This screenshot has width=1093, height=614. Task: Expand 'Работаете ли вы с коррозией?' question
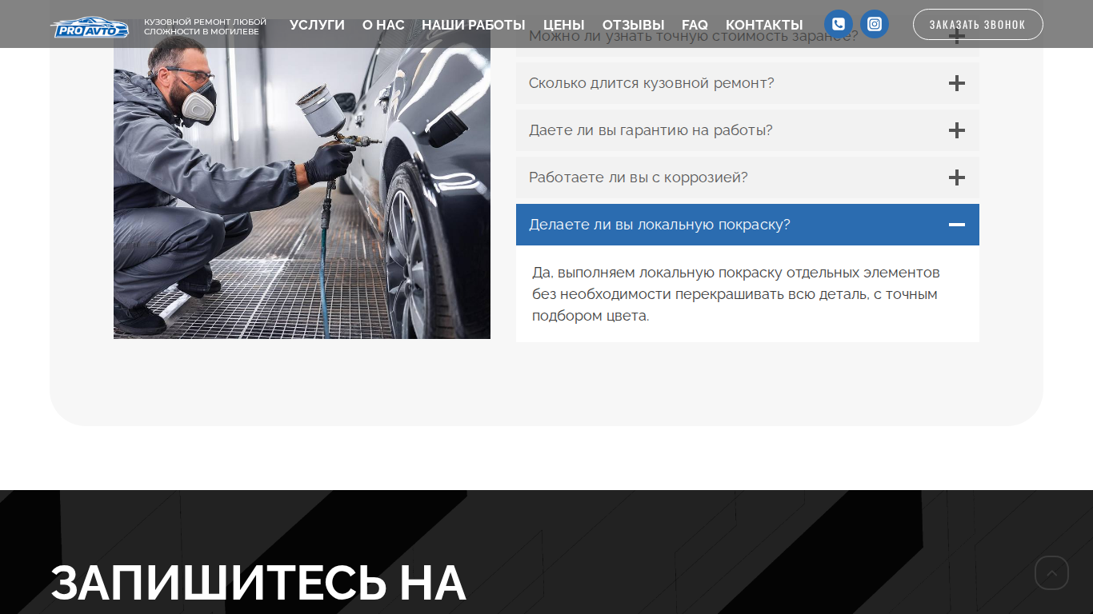click(x=747, y=177)
